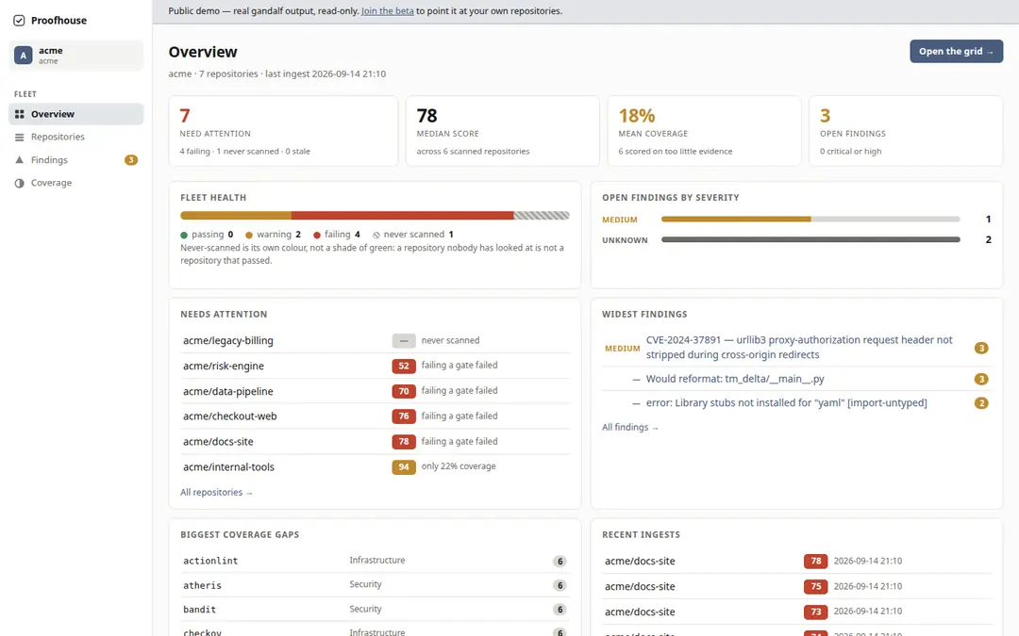Click the Coverage half-circle icon

(x=20, y=183)
